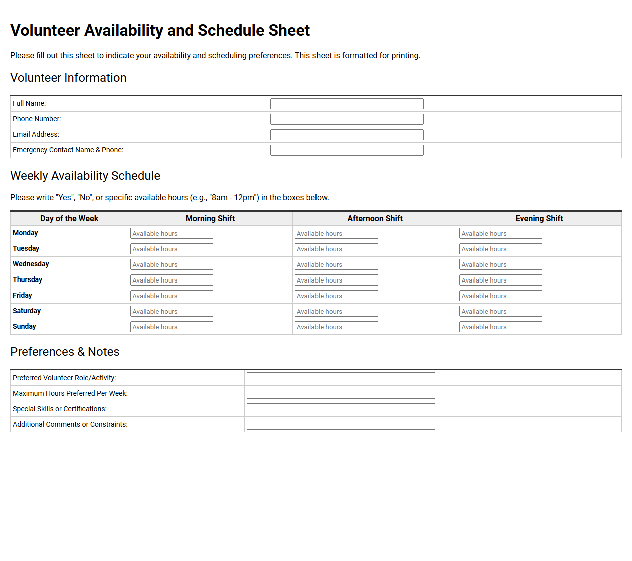Select the Emergency Contact Name & Phone field
The width and height of the screenshot is (632, 561).
pos(347,150)
